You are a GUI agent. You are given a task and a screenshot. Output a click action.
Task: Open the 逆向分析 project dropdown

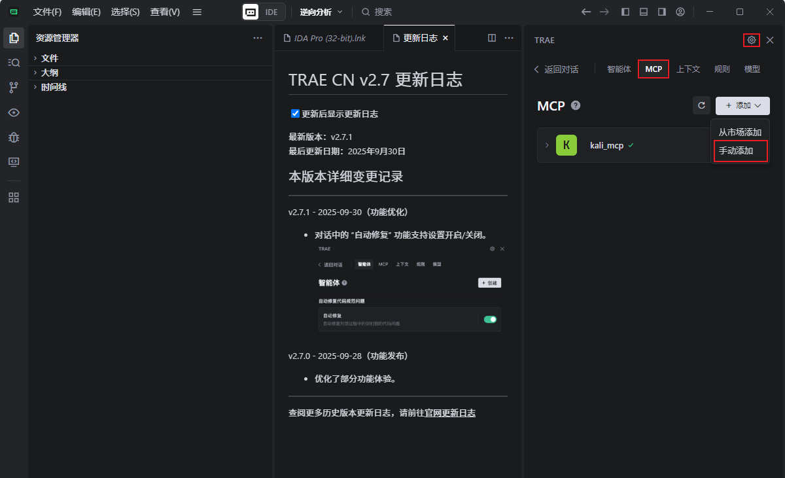pos(321,12)
